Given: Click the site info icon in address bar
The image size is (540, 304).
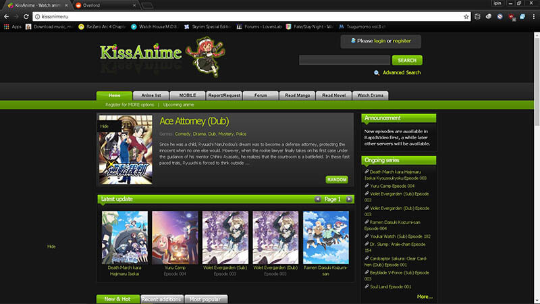Looking at the screenshot, I should pos(37,16).
